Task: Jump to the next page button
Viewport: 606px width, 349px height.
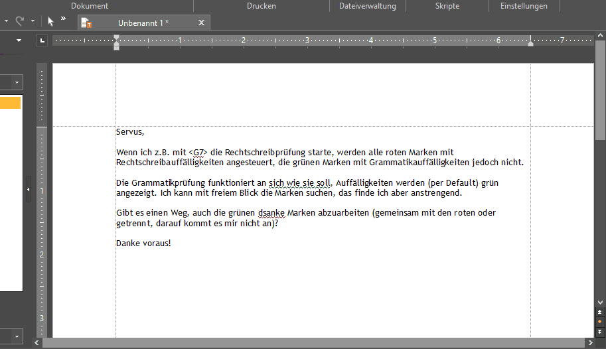Action: [x=600, y=332]
